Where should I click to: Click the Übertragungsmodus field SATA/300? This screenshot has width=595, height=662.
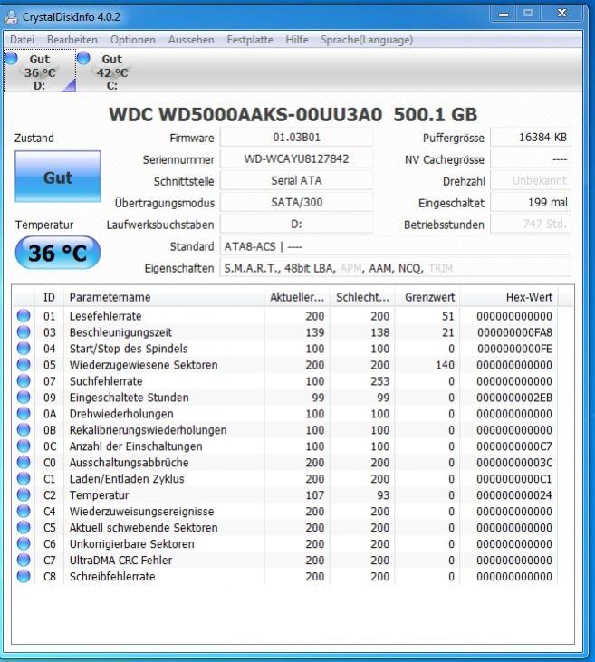coord(296,202)
